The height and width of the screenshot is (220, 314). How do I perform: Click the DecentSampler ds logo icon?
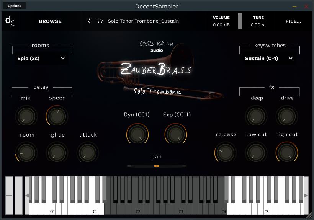[x=10, y=21]
